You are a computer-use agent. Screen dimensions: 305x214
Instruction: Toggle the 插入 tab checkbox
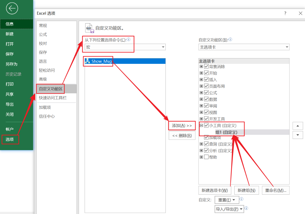(x=206, y=79)
